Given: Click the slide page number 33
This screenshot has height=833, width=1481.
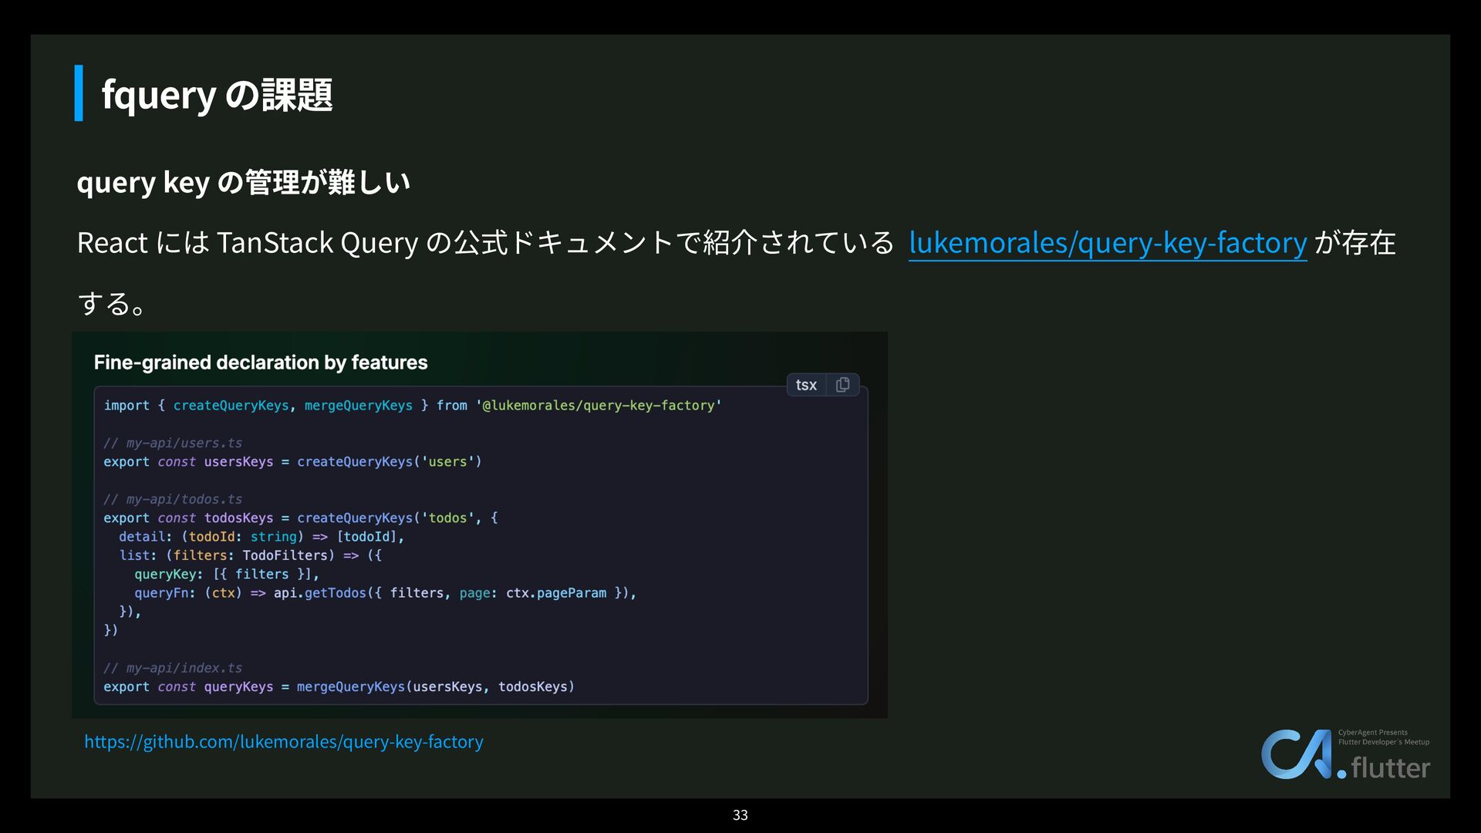Looking at the screenshot, I should [x=740, y=814].
